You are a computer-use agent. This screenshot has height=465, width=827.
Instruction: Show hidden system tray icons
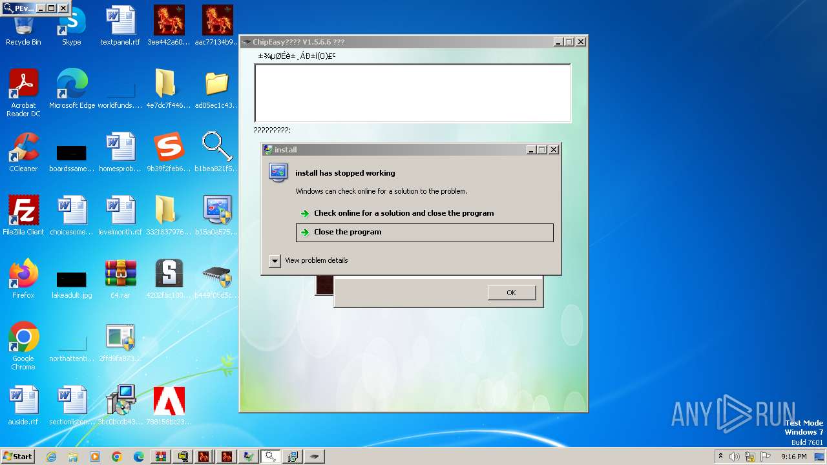pyautogui.click(x=720, y=457)
